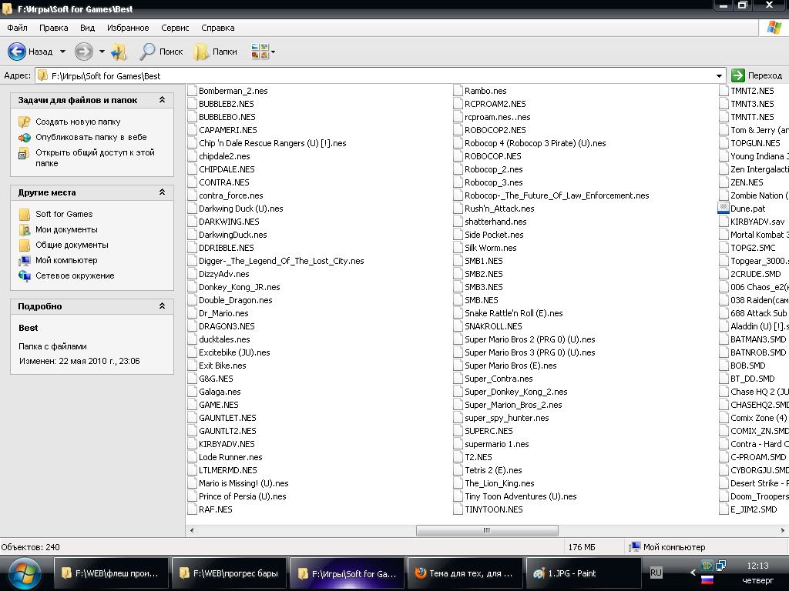Switch to Firefox Тема для тех window
The width and height of the screenshot is (789, 591).
click(465, 573)
